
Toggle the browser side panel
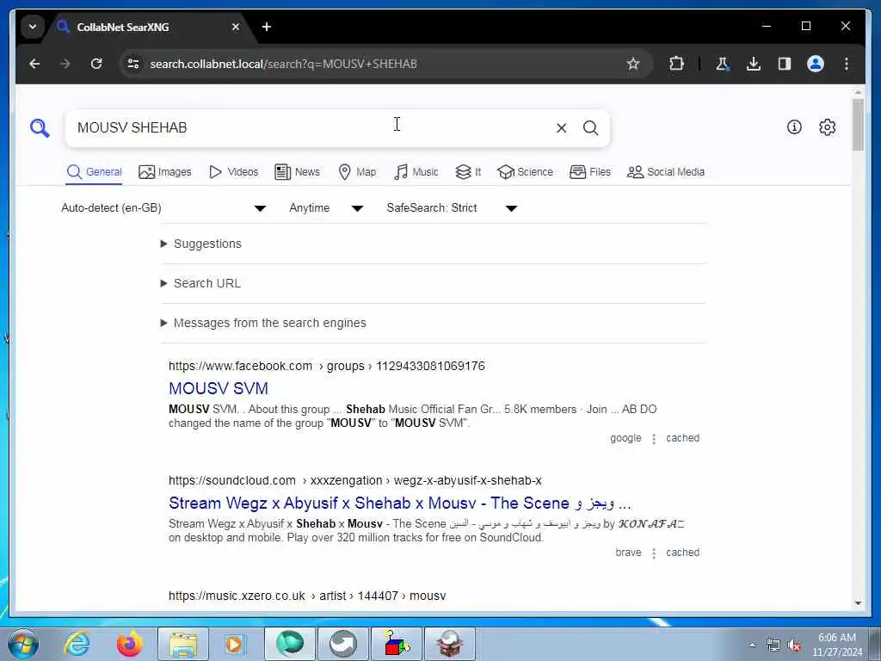785,64
